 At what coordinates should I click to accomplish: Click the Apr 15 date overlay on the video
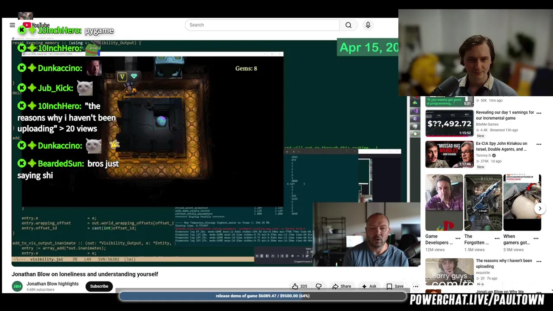pos(369,48)
